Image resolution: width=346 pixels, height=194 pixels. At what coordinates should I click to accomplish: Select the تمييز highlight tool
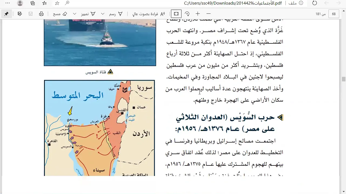pyautogui.click(x=88, y=14)
